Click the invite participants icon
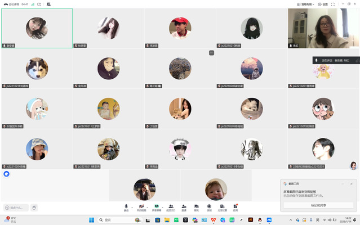 click(184, 206)
